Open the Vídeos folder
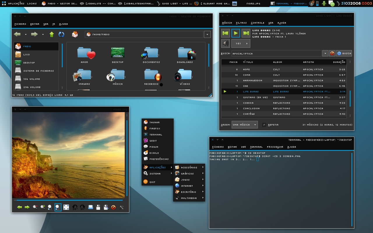Viewport: 373px width, 233px height. (185, 77)
